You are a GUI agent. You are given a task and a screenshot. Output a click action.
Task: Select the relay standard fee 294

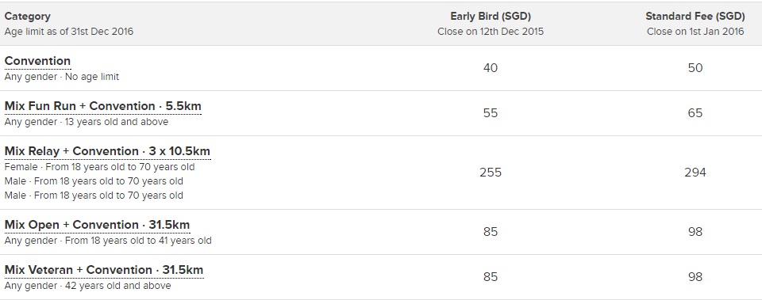tap(695, 173)
